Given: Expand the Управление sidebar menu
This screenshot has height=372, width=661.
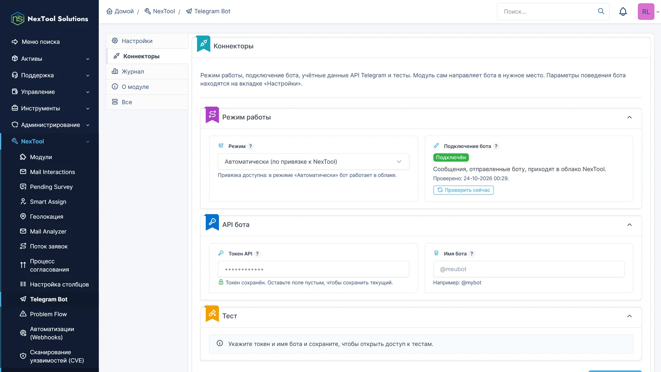Looking at the screenshot, I should [50, 92].
